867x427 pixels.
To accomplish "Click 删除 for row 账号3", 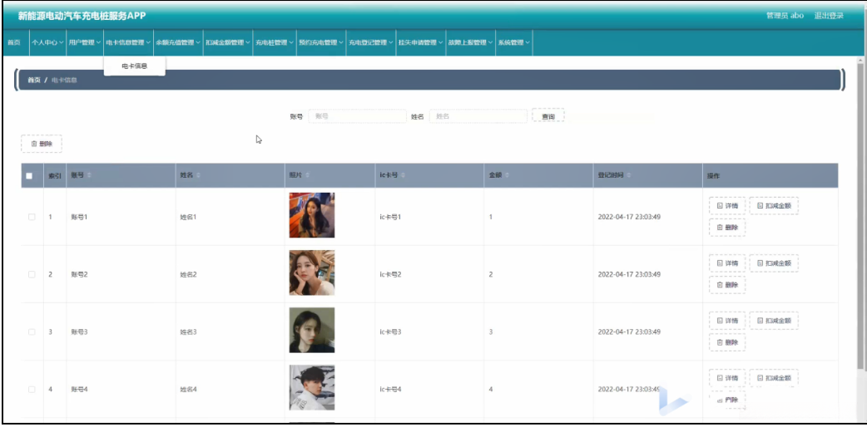I will (x=727, y=342).
